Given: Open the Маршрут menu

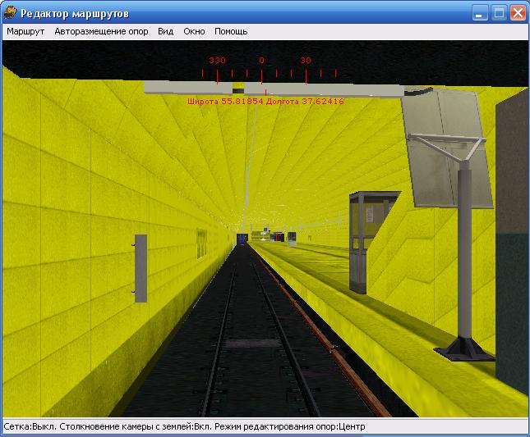Looking at the screenshot, I should pyautogui.click(x=25, y=32).
